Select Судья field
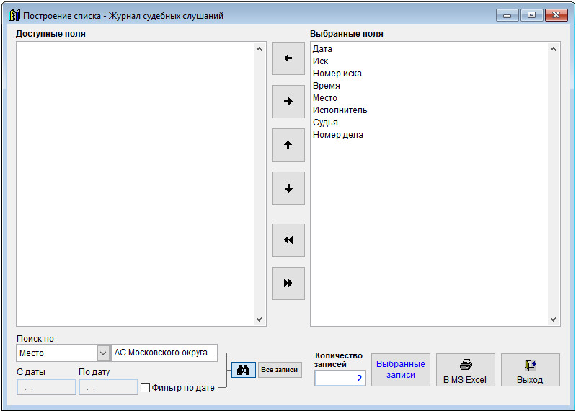576x411 pixels. 325,123
